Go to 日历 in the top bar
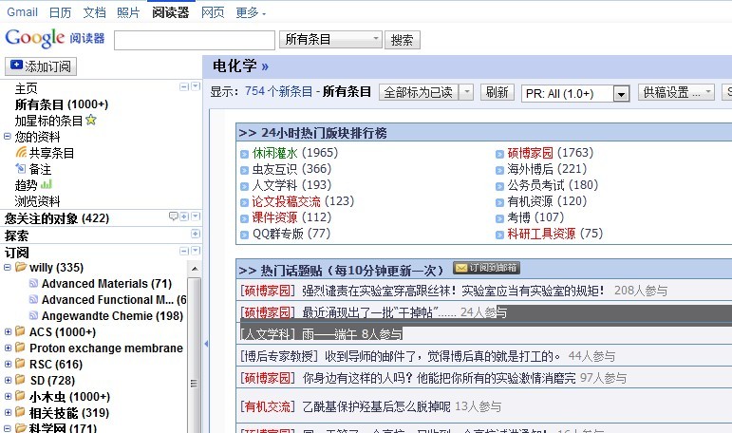This screenshot has width=732, height=433. click(x=60, y=12)
